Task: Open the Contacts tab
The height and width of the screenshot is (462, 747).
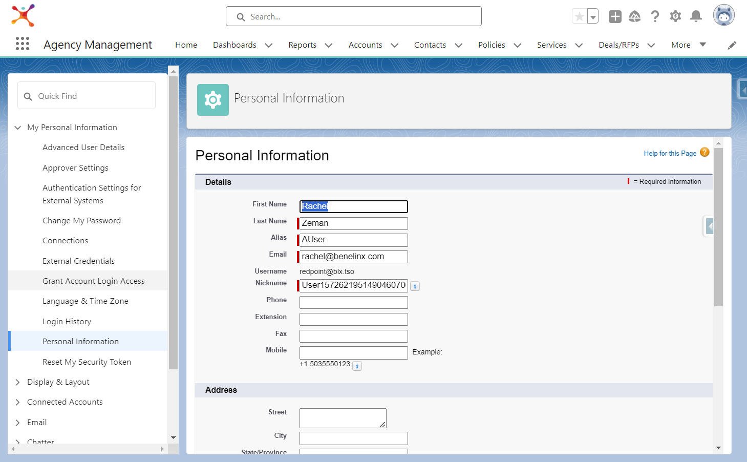Action: [430, 45]
